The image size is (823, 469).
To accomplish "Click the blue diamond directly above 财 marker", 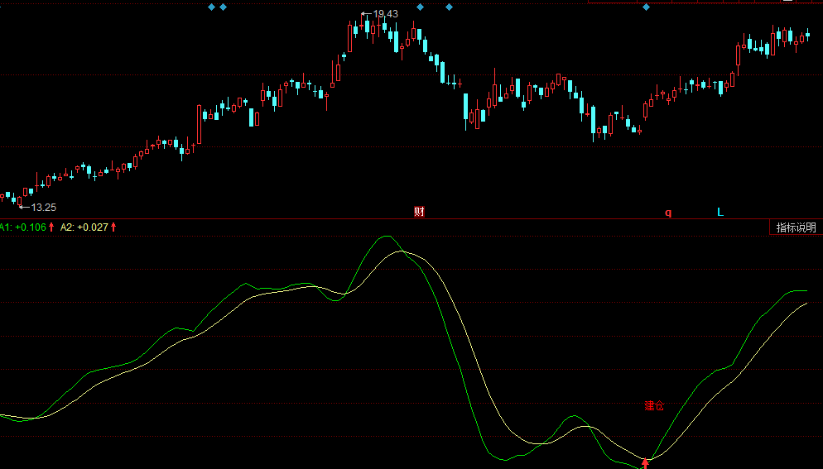I will point(420,7).
